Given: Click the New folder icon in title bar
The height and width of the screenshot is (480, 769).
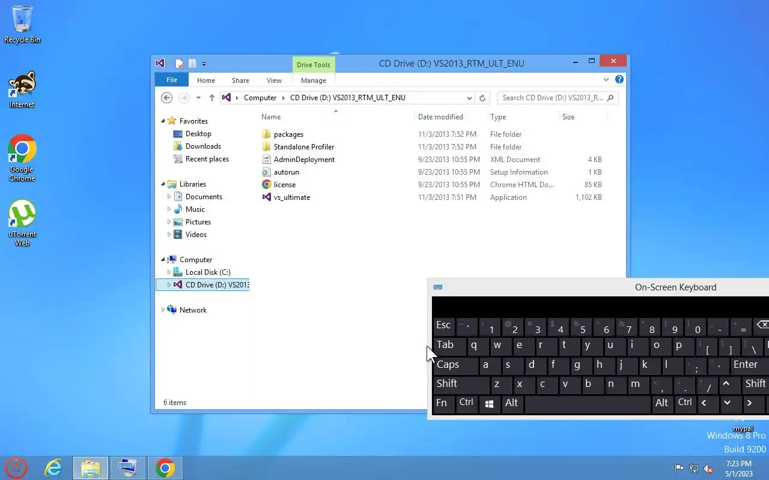Looking at the screenshot, I should point(192,63).
